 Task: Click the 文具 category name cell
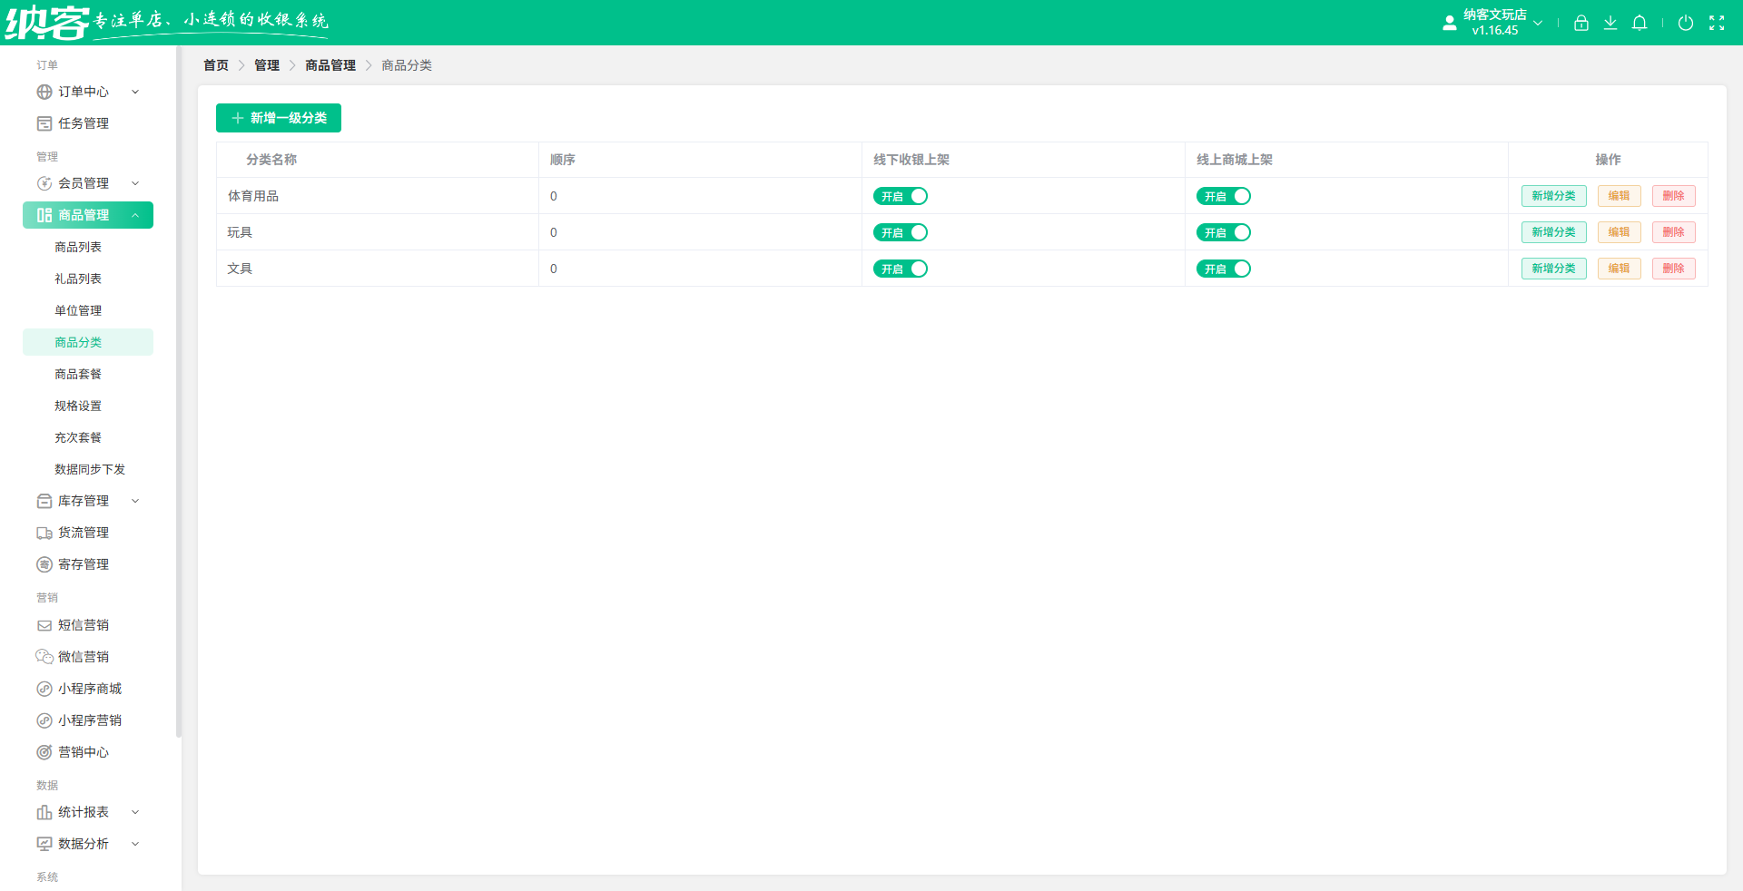(378, 269)
